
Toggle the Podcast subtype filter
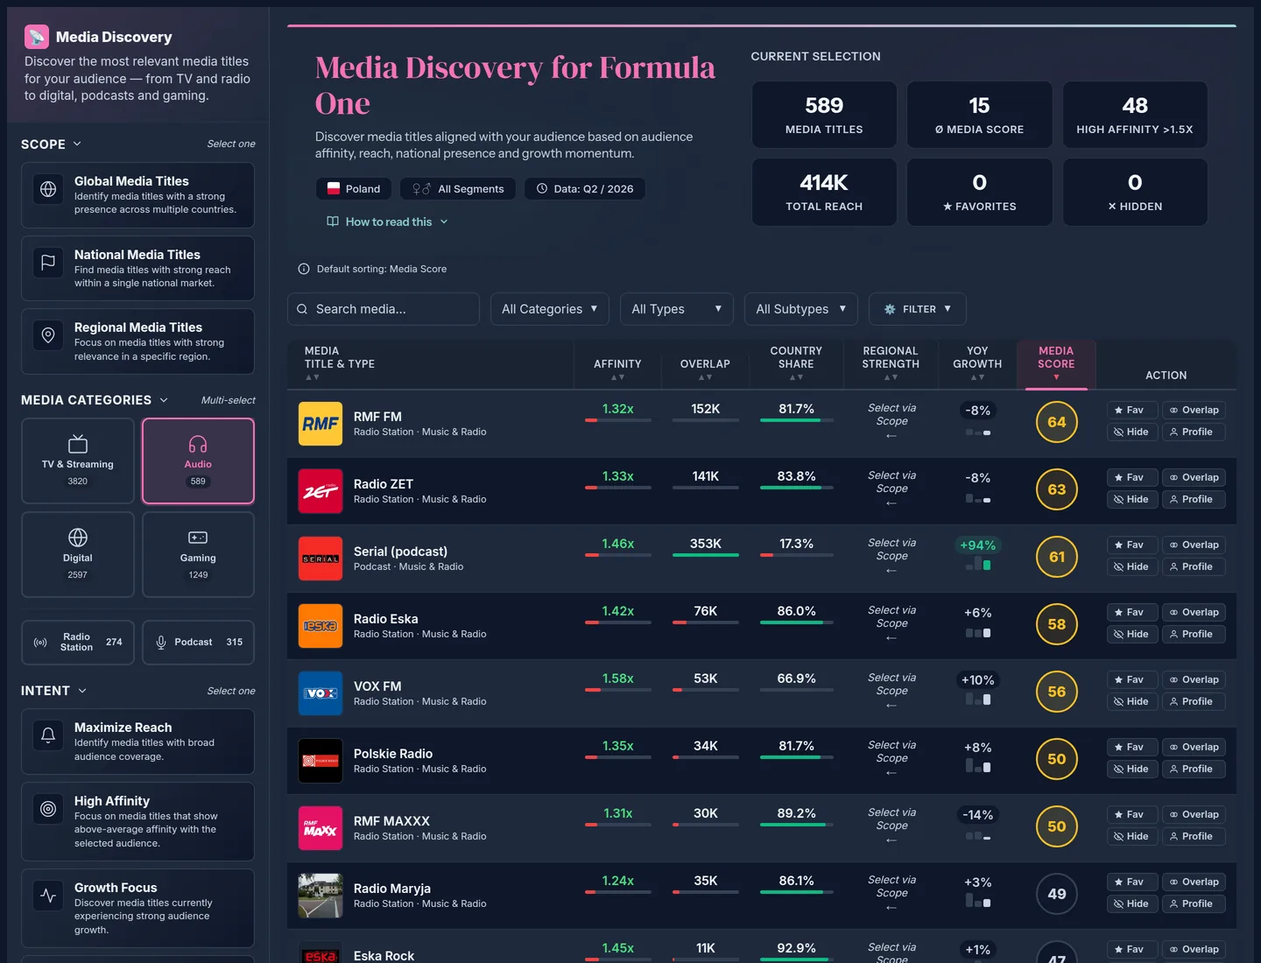[198, 643]
